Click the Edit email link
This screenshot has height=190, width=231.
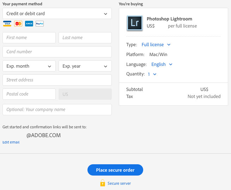11,142
